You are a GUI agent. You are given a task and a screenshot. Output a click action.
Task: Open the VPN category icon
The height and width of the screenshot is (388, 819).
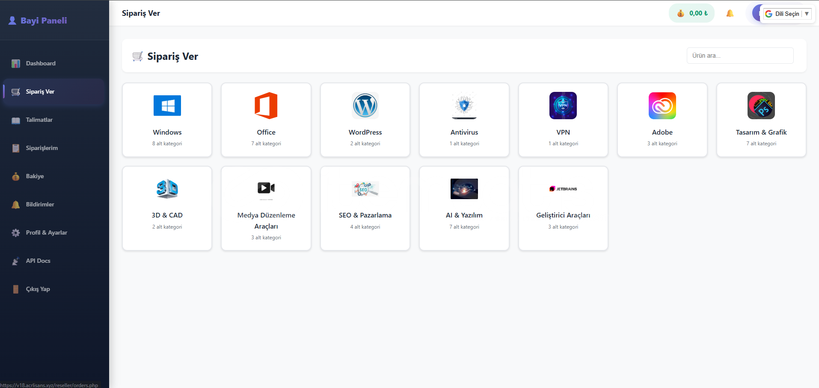pyautogui.click(x=563, y=106)
